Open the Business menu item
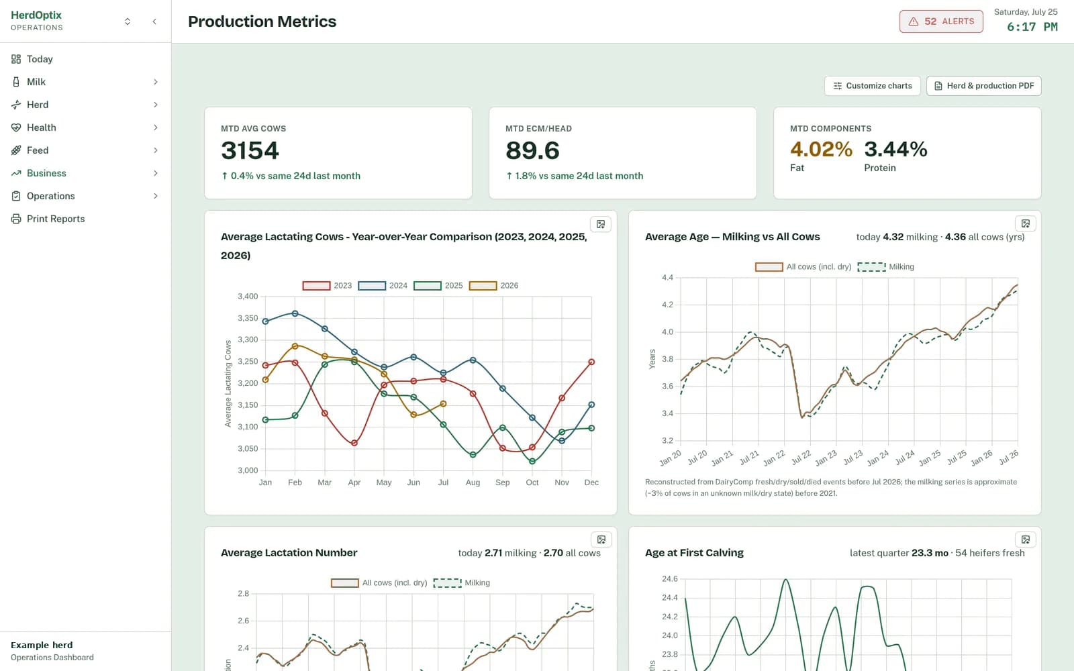1074x671 pixels. (x=85, y=173)
